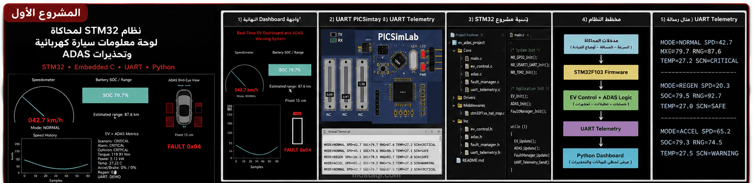Click the PICSimLab title on the board

pyautogui.click(x=398, y=37)
